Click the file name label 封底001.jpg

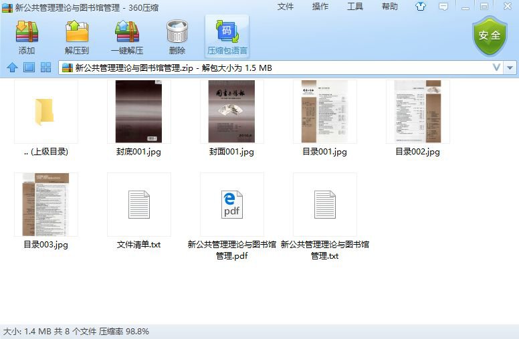[138, 152]
